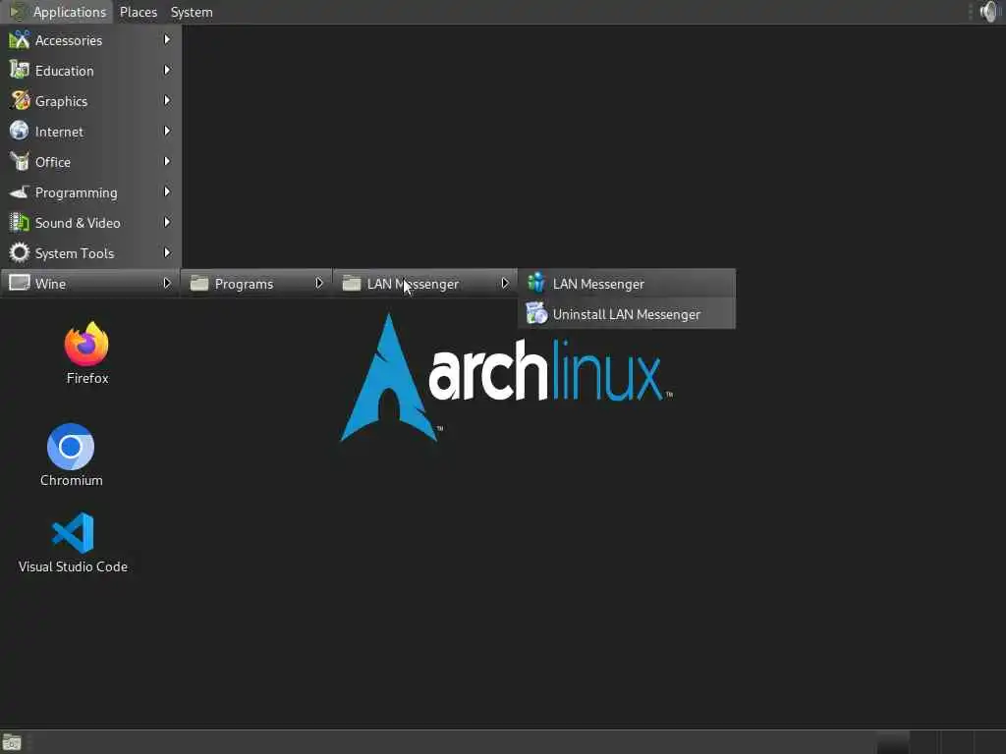Launch LAN Messenger via its app icon
Image resolution: width=1006 pixels, height=754 pixels.
click(536, 284)
